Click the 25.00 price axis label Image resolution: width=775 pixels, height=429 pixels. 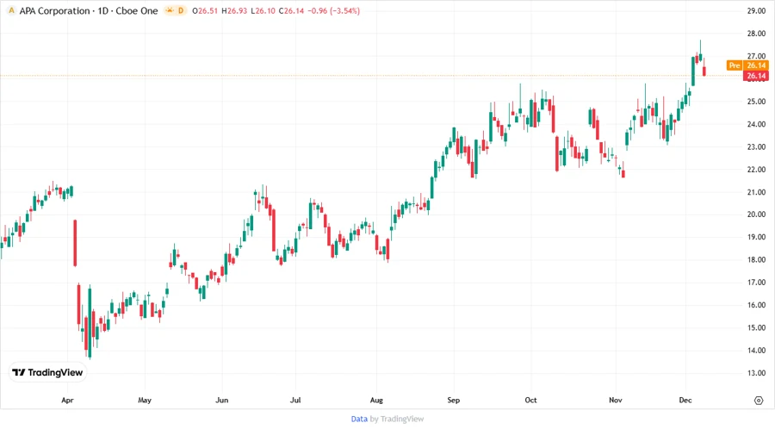point(756,102)
